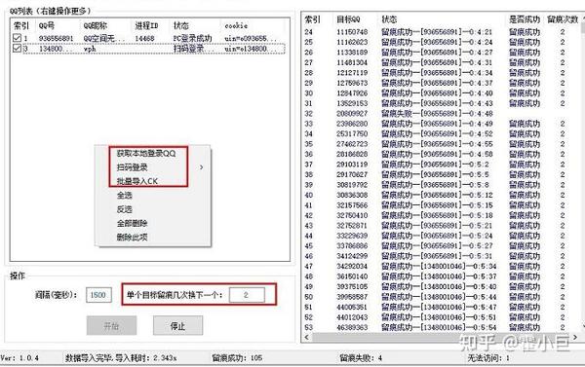Select result row with target 46389363
Viewport: 585px width, 367px height.
(441, 327)
